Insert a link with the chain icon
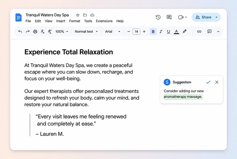This screenshot has height=159, width=237. click(x=199, y=31)
